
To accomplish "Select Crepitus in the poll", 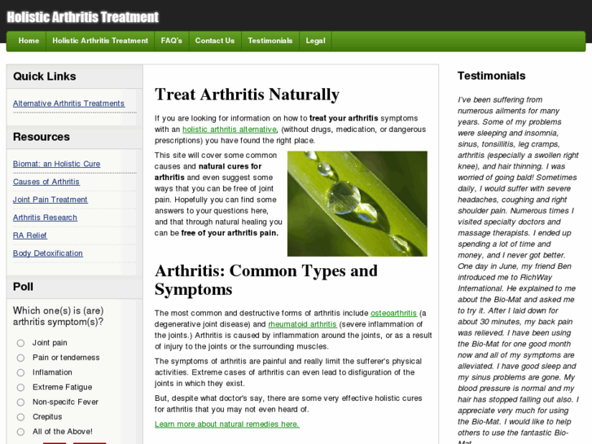I will tap(20, 417).
